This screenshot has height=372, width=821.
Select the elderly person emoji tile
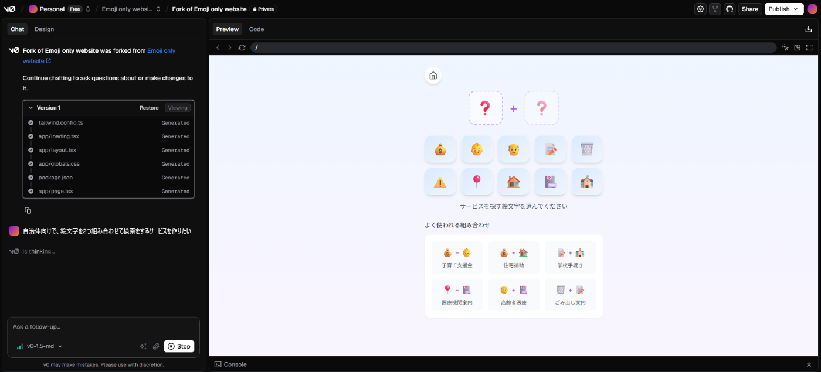coord(514,149)
